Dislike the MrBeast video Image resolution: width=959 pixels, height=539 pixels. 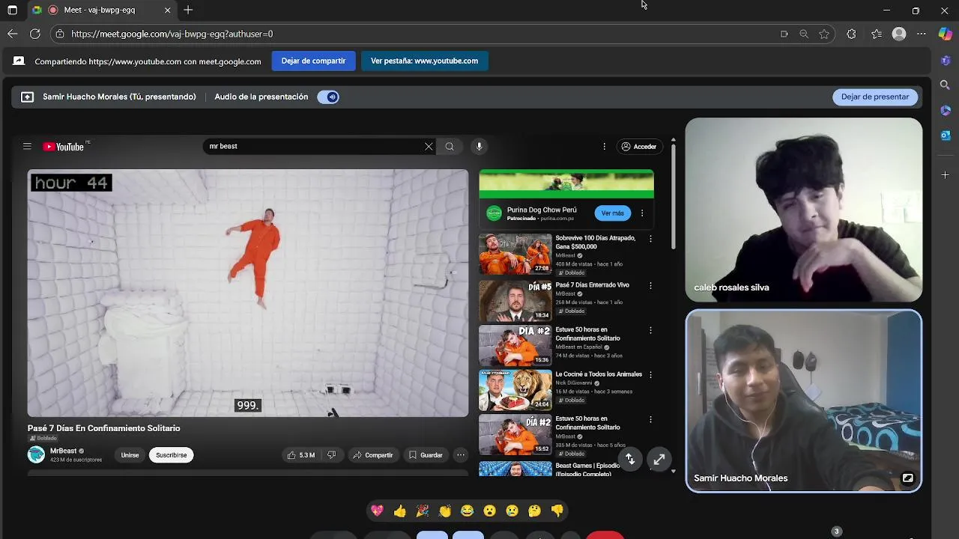point(331,455)
